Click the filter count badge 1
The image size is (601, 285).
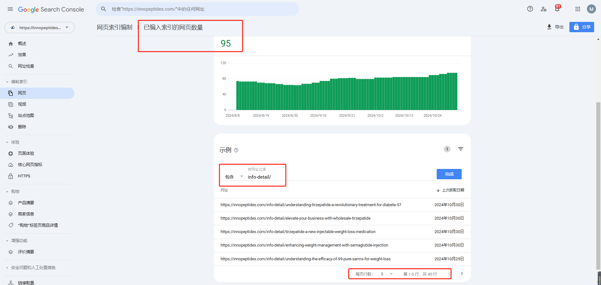tap(447, 149)
